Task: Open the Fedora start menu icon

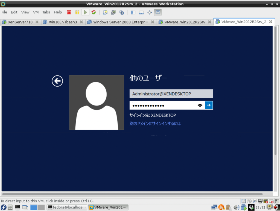Action: pyautogui.click(x=4, y=207)
